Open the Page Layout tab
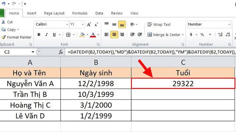 [54, 13]
